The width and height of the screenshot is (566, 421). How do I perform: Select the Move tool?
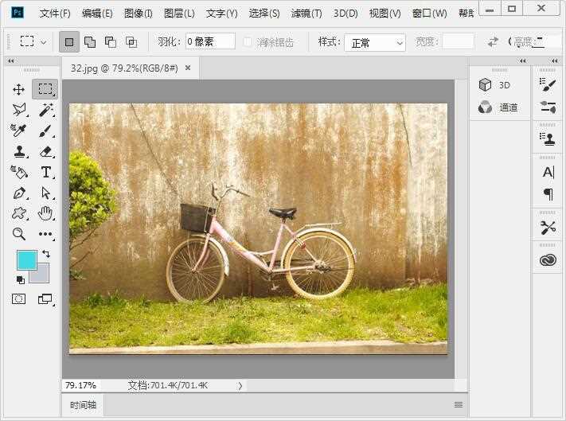(x=19, y=89)
